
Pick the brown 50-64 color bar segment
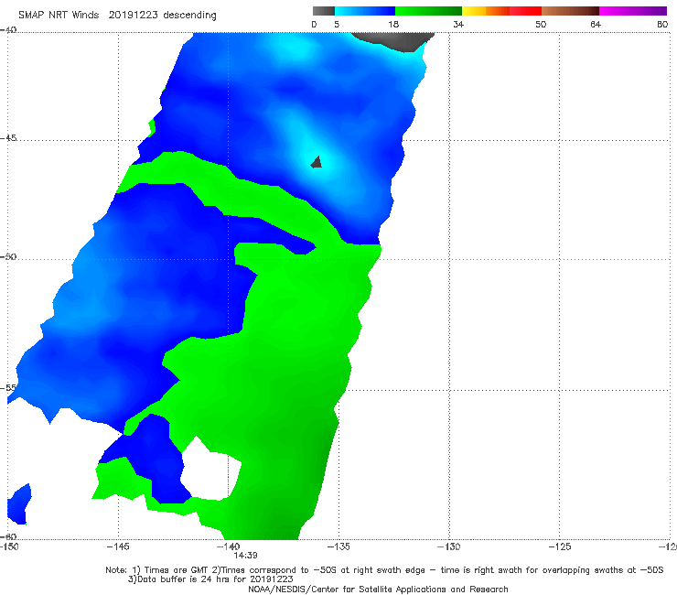[x=570, y=11]
